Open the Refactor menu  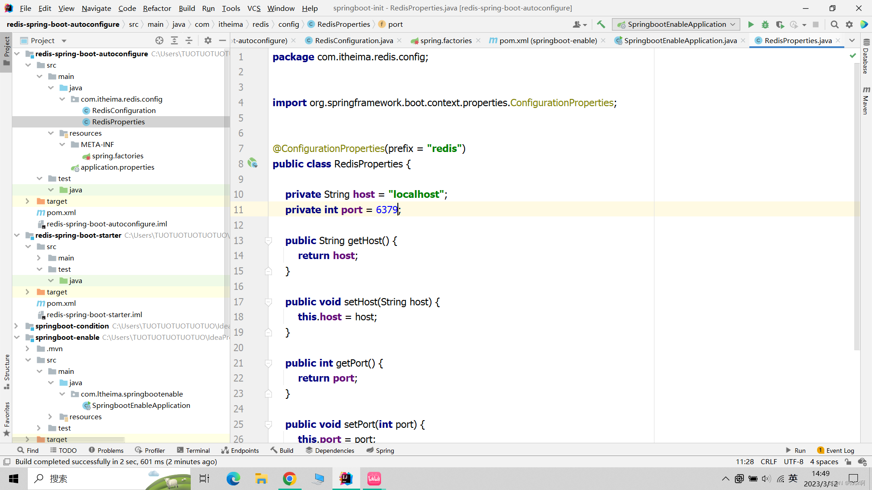pyautogui.click(x=157, y=8)
